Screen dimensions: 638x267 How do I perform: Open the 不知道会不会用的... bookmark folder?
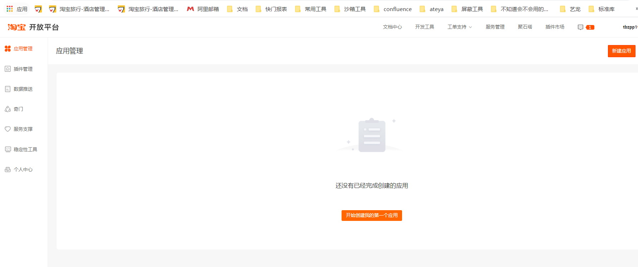point(519,9)
